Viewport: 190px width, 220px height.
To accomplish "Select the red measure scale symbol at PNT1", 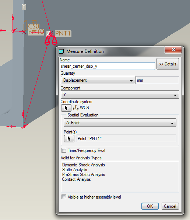I will click(51, 40).
